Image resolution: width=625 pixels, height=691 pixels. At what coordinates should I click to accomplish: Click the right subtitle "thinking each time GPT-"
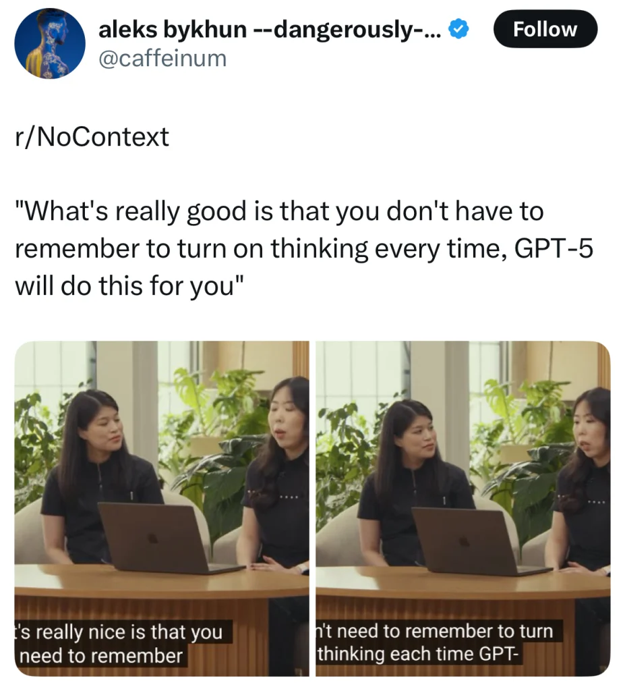pyautogui.click(x=417, y=654)
